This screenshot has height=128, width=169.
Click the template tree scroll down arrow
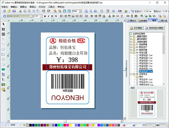pyautogui.click(x=164, y=84)
